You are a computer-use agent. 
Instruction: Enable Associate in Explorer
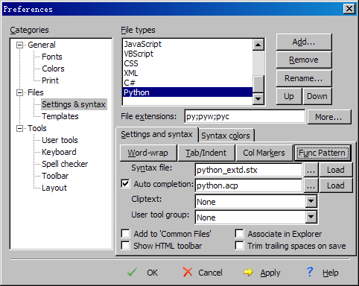(239, 234)
